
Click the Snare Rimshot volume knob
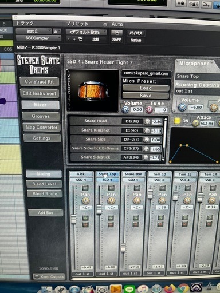[147, 131]
